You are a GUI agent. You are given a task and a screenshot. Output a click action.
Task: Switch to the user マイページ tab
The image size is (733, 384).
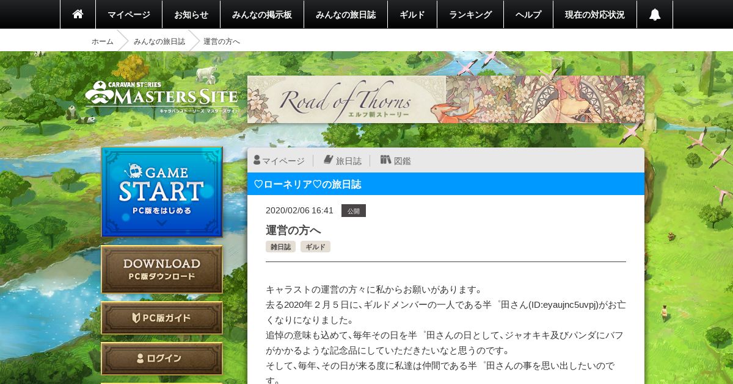pos(279,160)
